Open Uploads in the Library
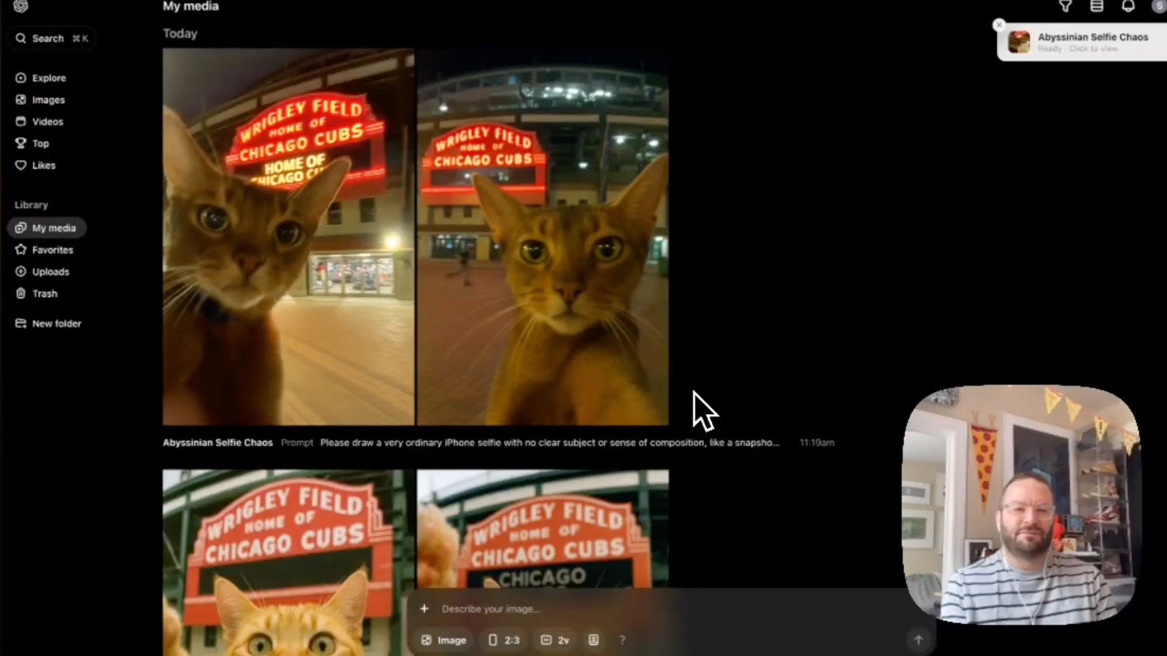The image size is (1167, 656). coord(42,272)
